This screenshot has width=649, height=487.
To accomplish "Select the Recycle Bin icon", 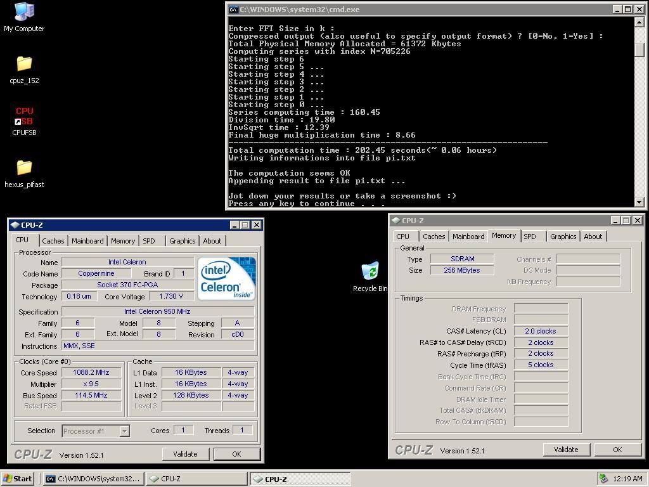I will 370,276.
